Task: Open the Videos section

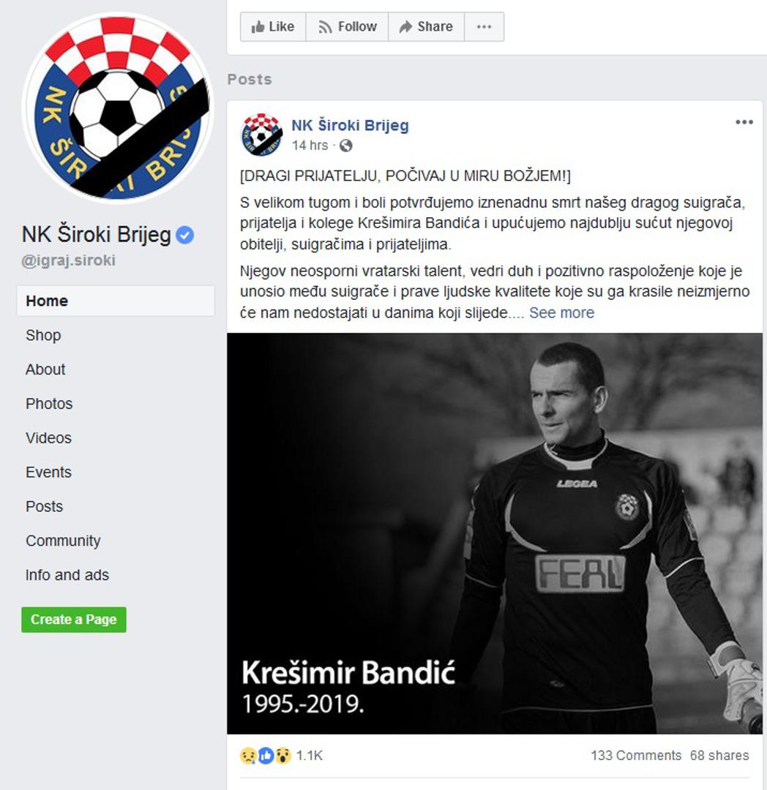Action: tap(48, 438)
